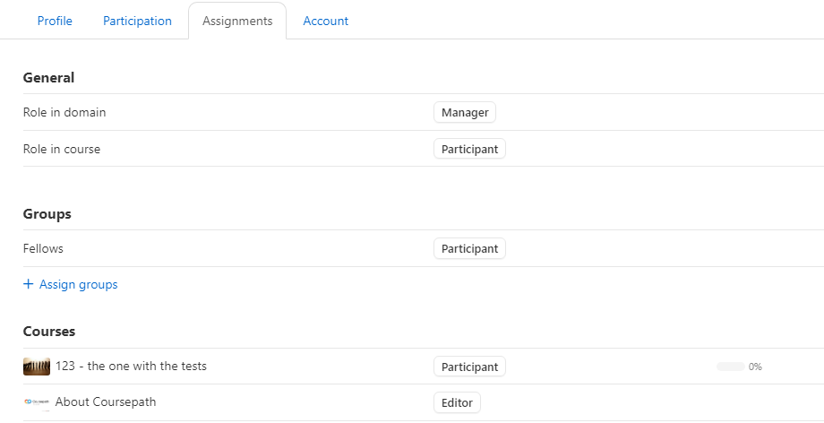The image size is (824, 423).
Task: Click the Role in domain row label
Action: click(x=64, y=113)
